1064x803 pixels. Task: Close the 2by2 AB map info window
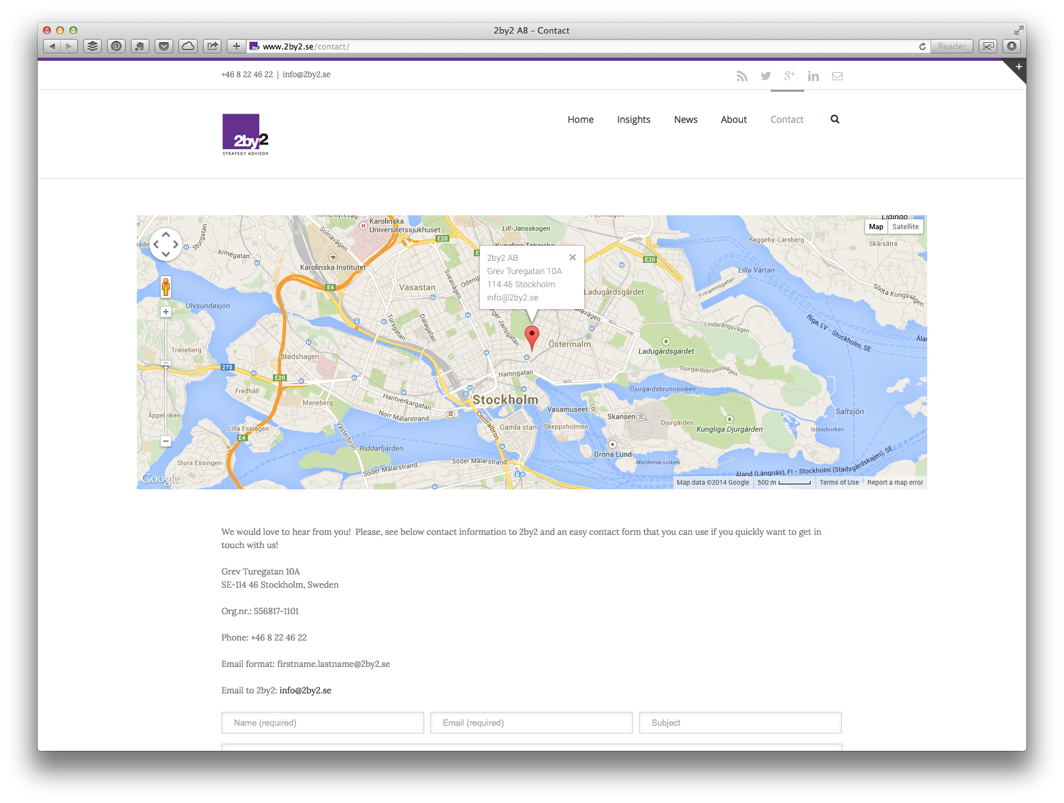pos(572,258)
